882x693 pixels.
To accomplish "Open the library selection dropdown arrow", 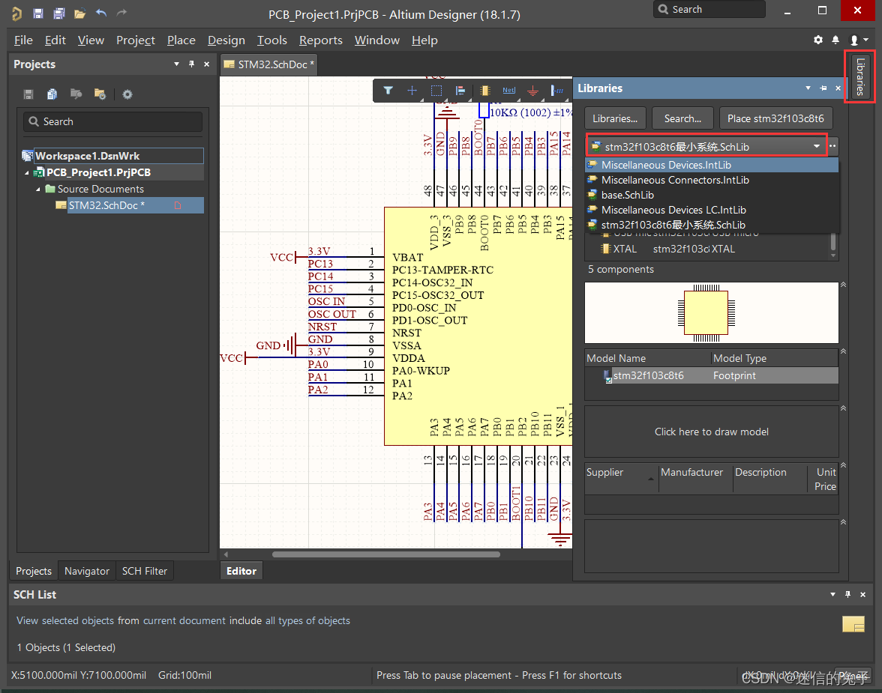I will (817, 146).
